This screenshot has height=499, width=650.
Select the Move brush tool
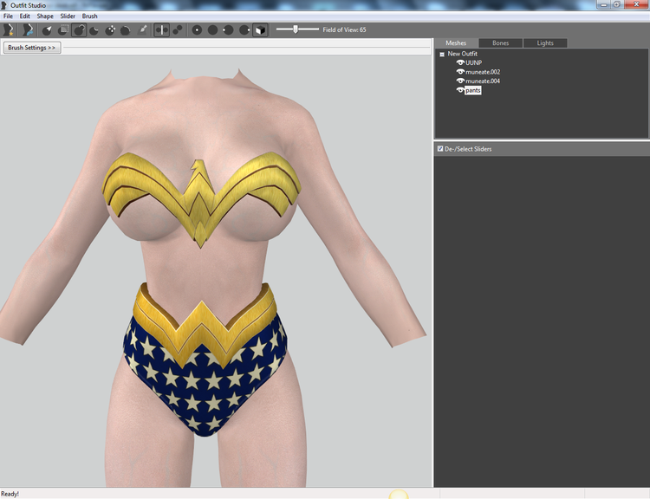click(x=110, y=29)
